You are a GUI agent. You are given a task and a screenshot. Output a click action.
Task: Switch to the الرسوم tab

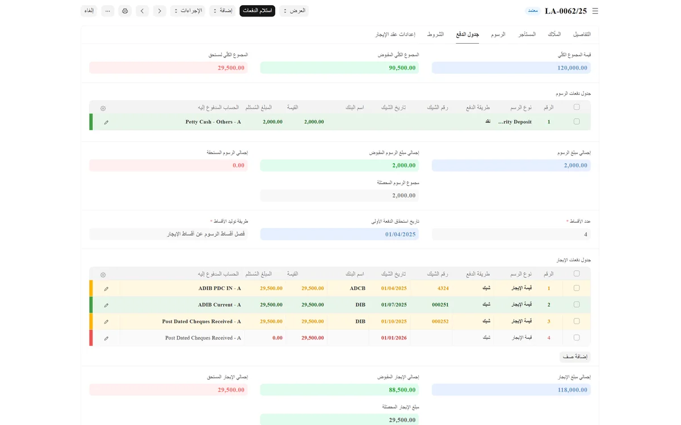[x=498, y=35]
